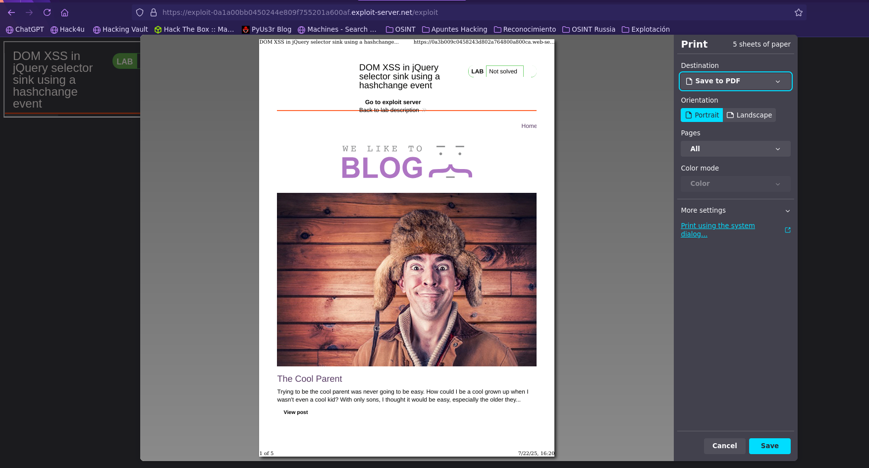Image resolution: width=869 pixels, height=468 pixels.
Task: Open the browser home icon
Action: tap(65, 12)
